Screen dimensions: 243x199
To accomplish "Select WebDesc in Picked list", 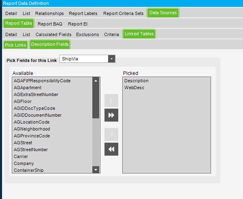I will pos(166,88).
